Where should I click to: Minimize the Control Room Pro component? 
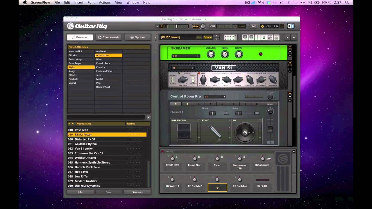pyautogui.click(x=290, y=97)
